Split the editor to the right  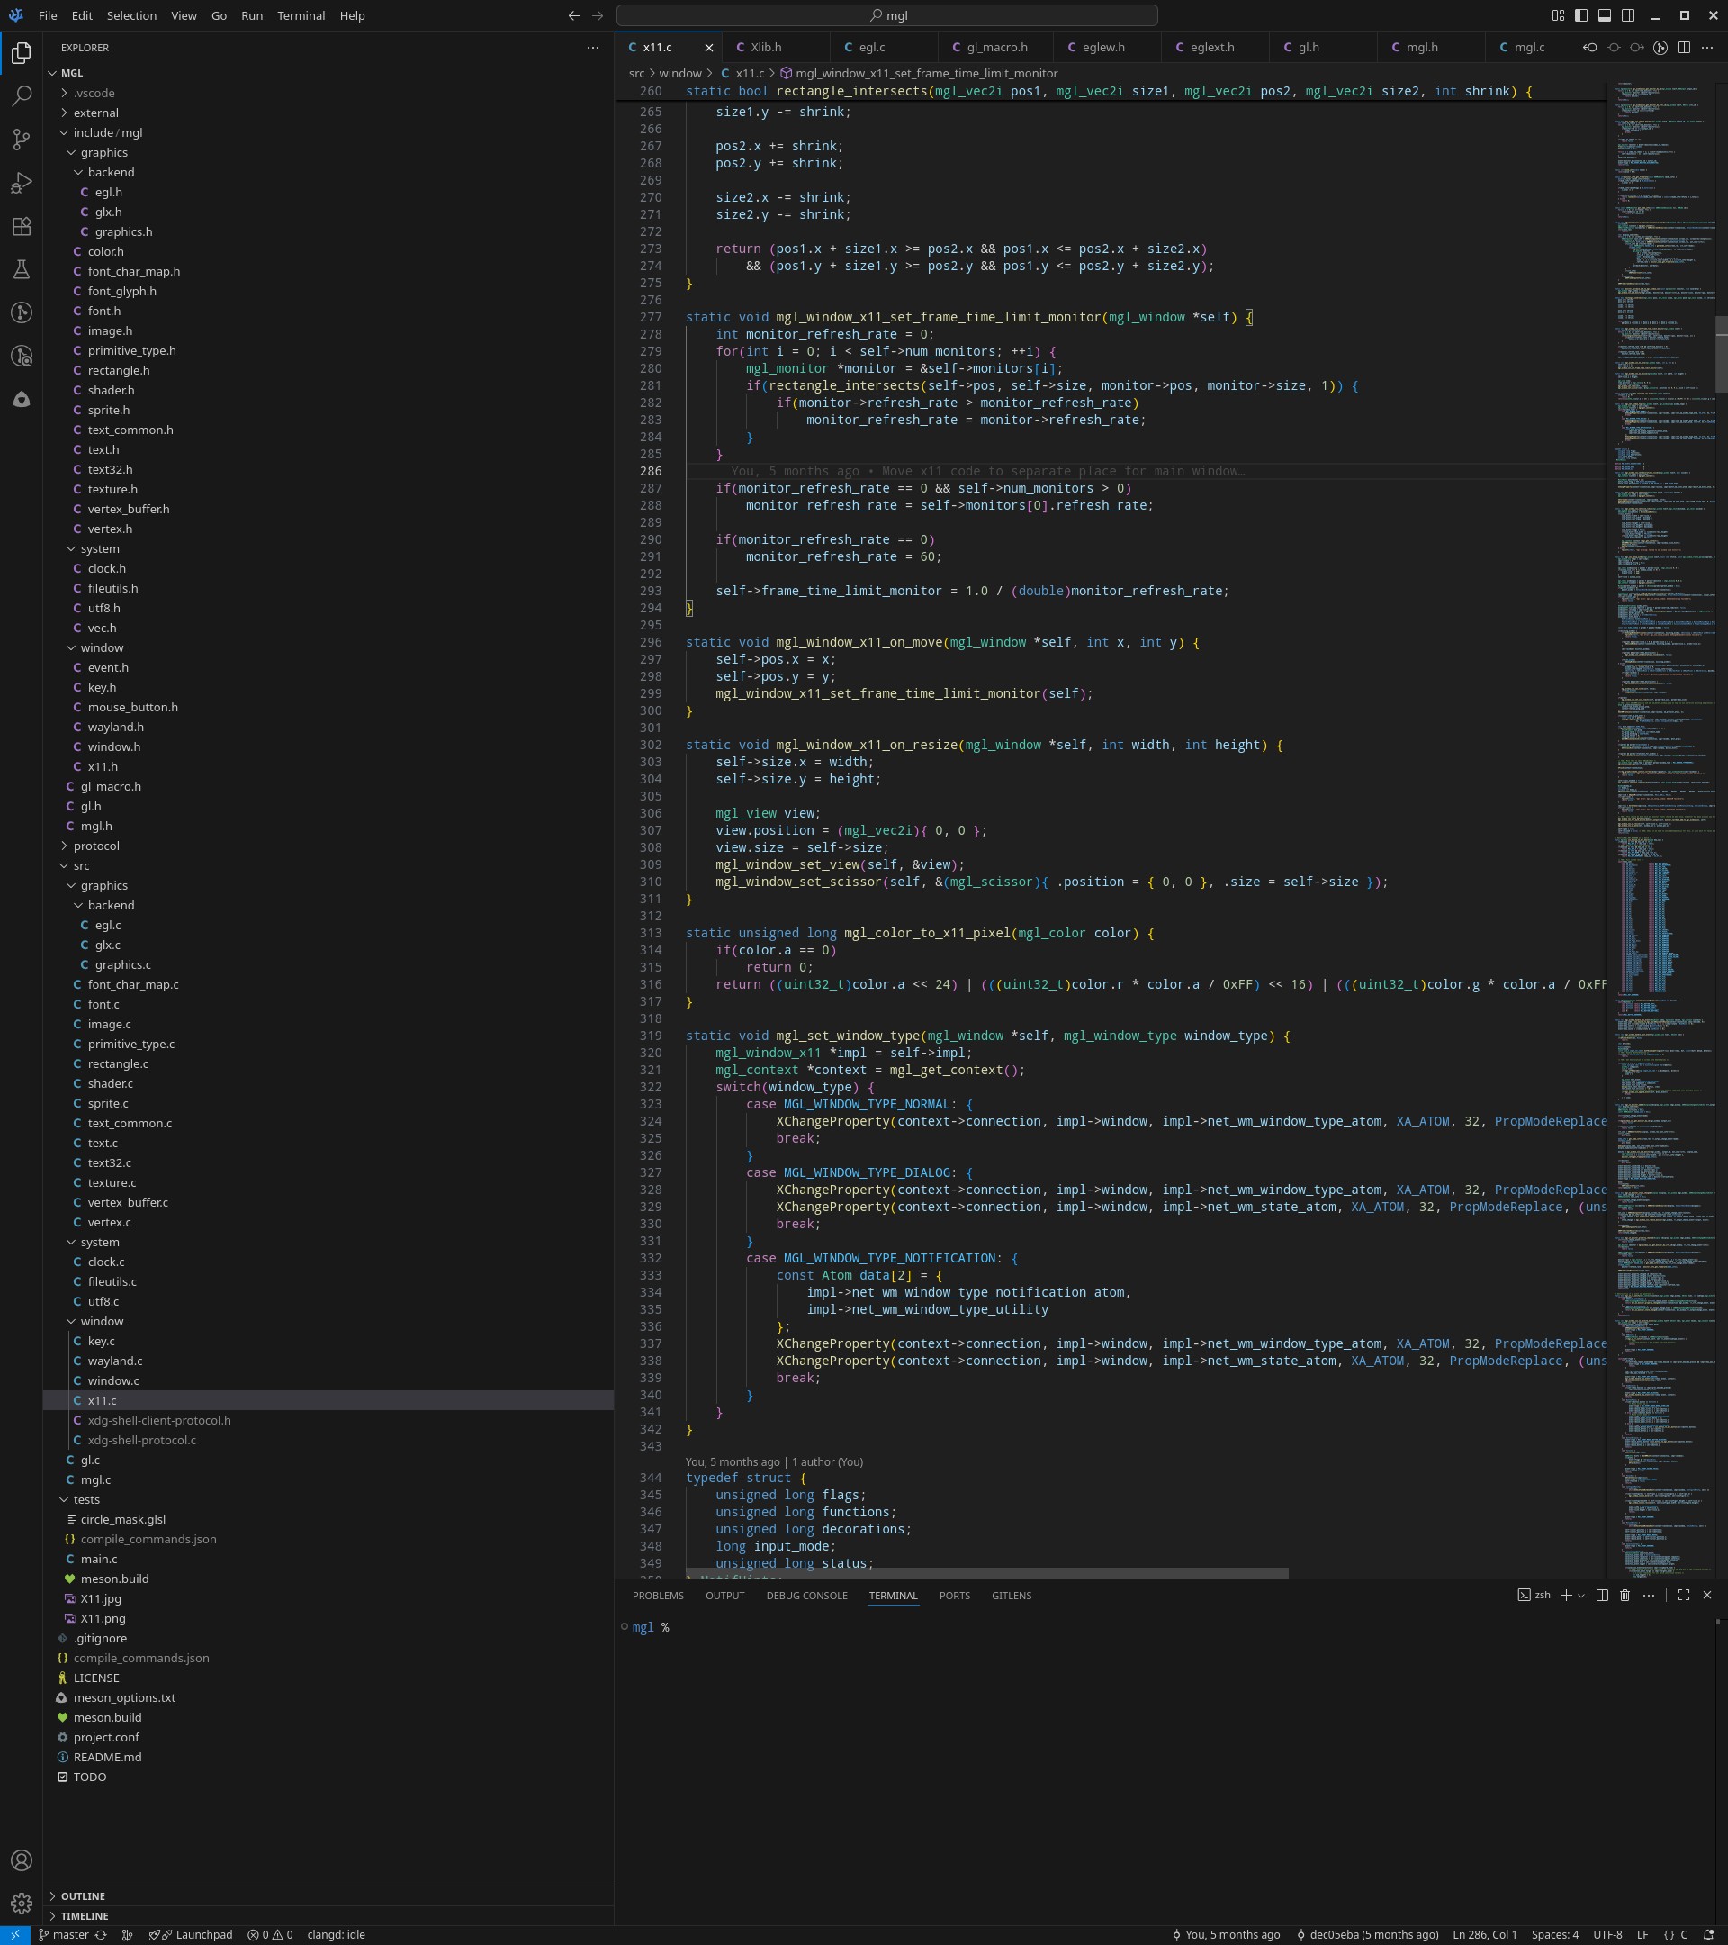tap(1683, 47)
